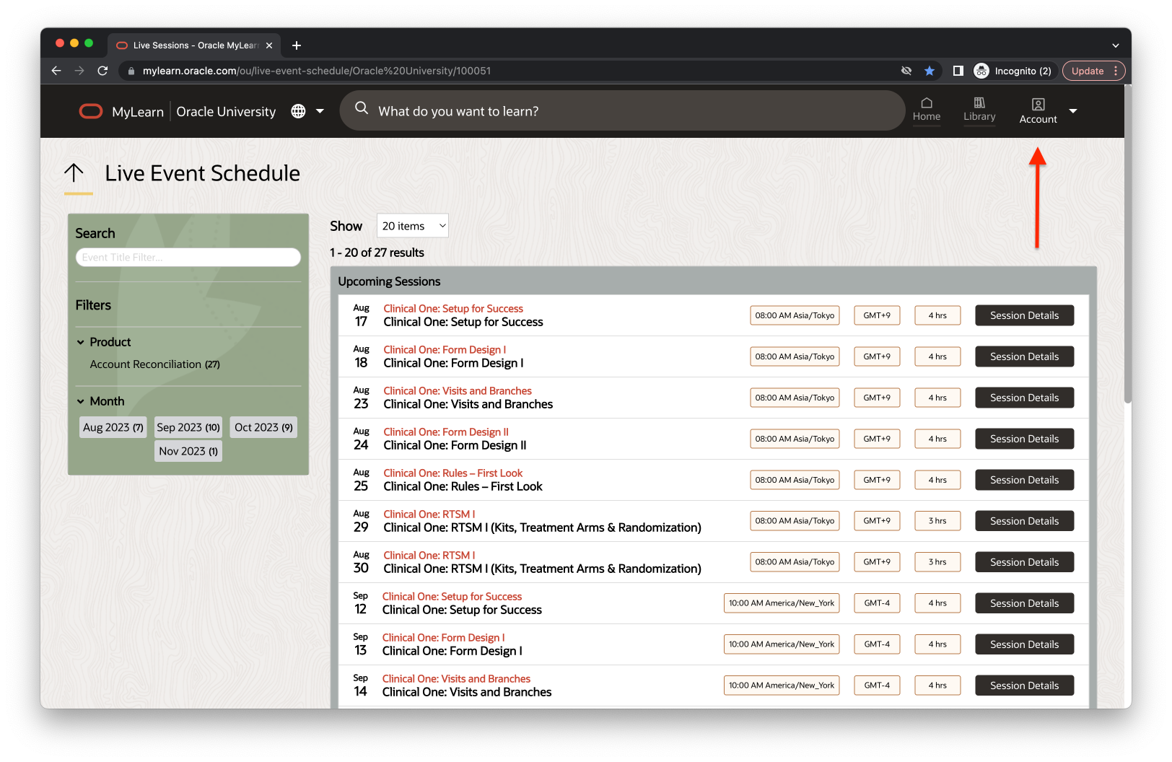View Session Details for Aug 24
The width and height of the screenshot is (1172, 762).
point(1024,439)
